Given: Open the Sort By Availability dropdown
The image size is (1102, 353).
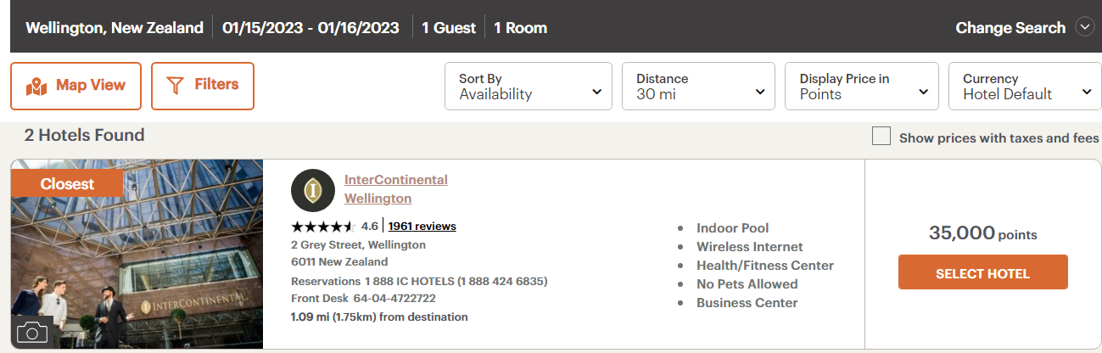Looking at the screenshot, I should 528,87.
